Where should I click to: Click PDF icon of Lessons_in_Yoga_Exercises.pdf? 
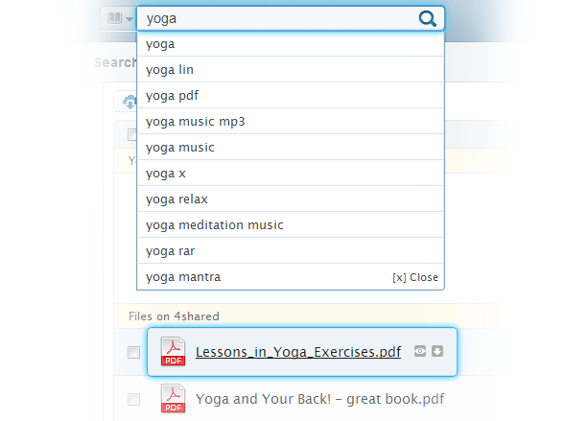(x=173, y=351)
